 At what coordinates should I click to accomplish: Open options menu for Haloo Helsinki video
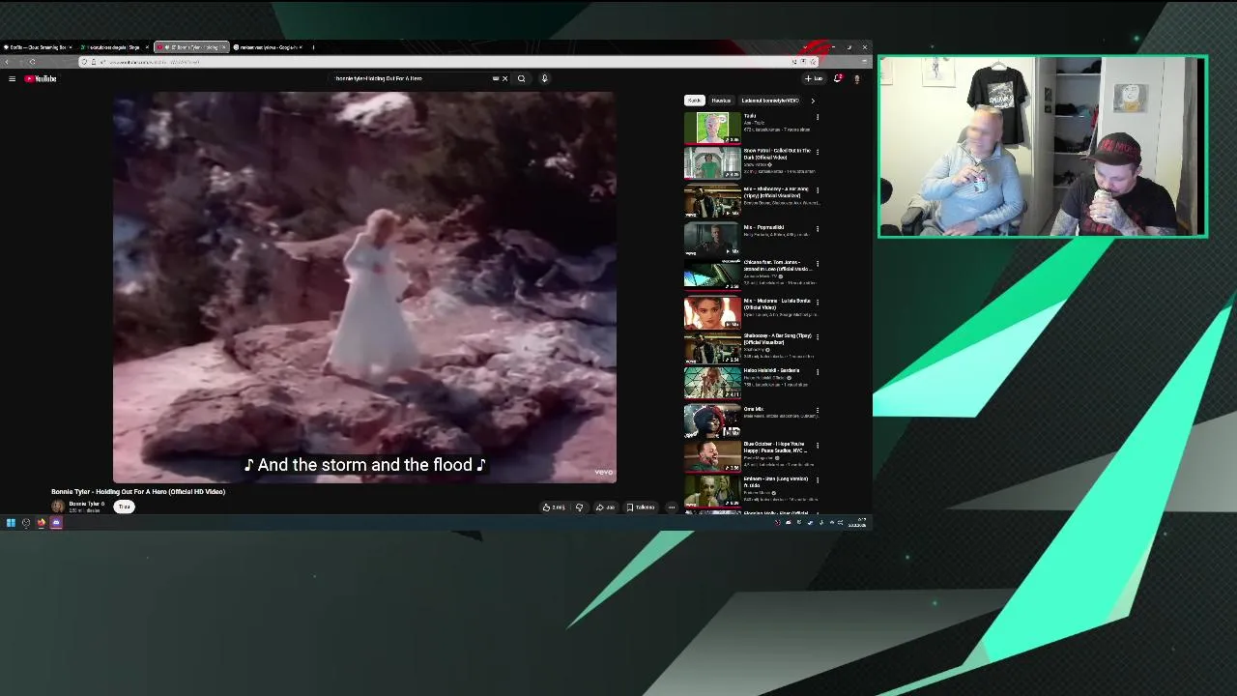pos(818,371)
